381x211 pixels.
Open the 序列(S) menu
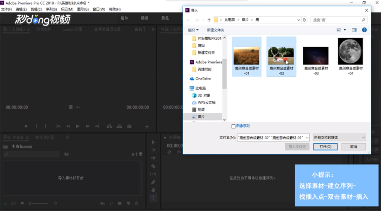pyautogui.click(x=51, y=9)
